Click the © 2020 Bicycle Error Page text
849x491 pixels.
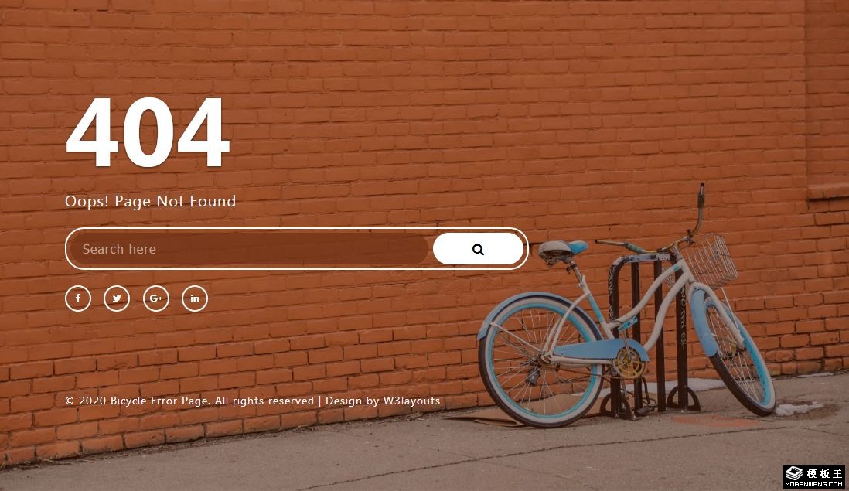click(138, 401)
